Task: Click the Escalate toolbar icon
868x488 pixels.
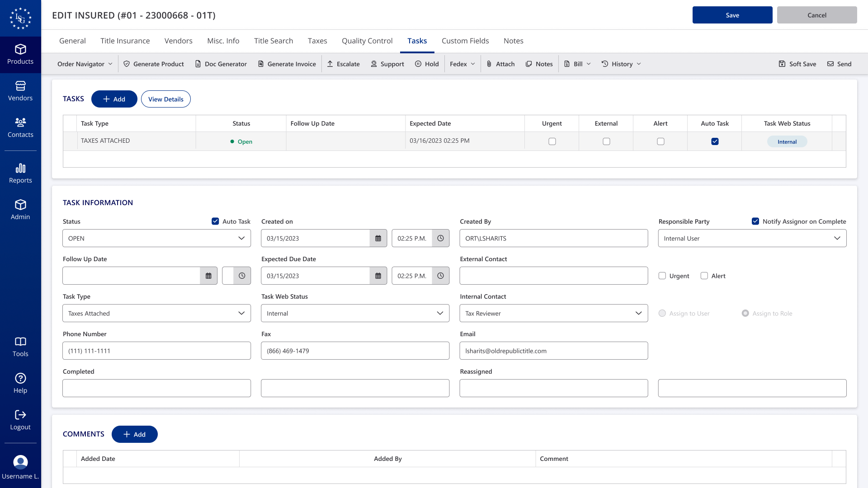Action: 330,64
